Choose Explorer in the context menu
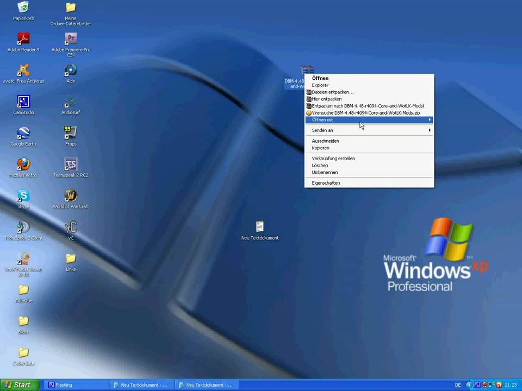The height and width of the screenshot is (391, 522). [369, 85]
